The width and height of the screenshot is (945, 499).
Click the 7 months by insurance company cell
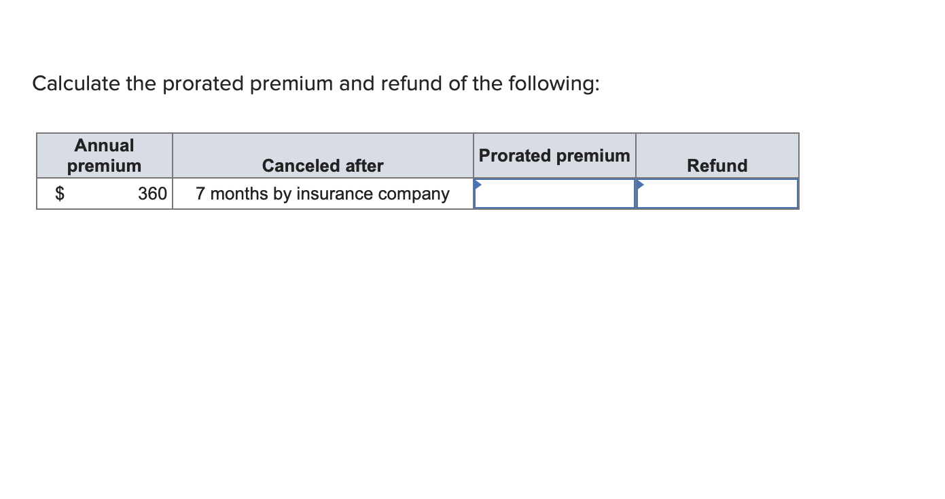323,194
